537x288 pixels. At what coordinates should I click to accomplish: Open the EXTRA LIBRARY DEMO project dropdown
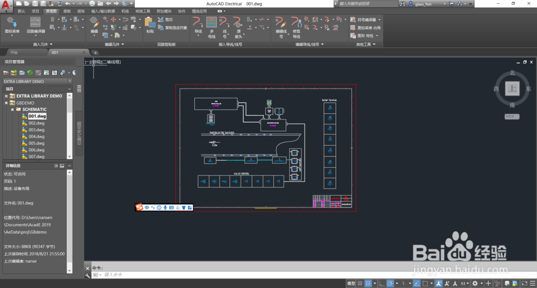tap(70, 82)
